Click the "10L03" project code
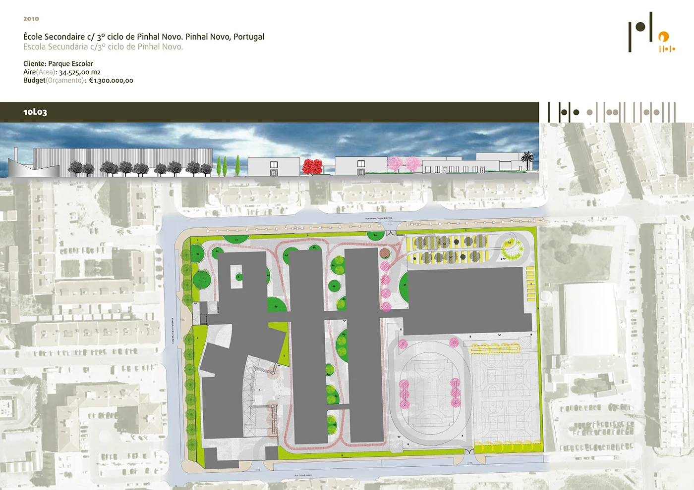 tap(35, 112)
